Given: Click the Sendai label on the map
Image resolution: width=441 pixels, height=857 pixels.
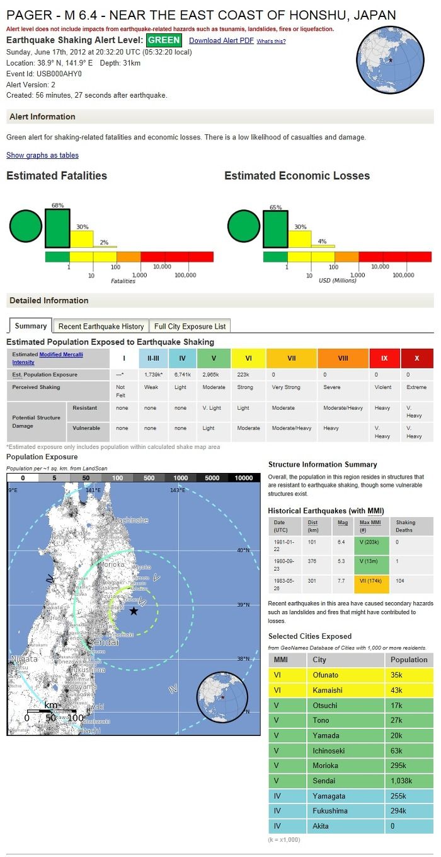Looking at the screenshot, I should point(102,641).
